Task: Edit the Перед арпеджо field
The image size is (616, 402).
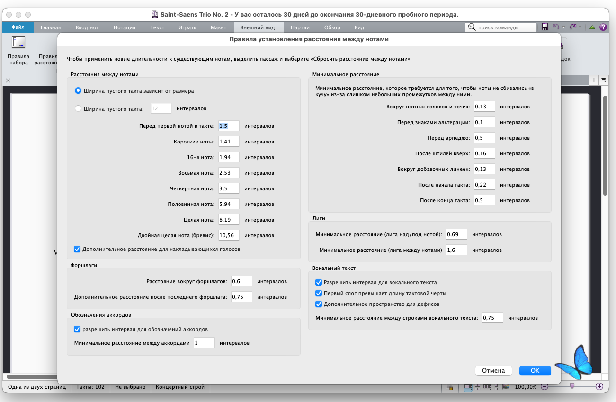Action: tap(484, 138)
